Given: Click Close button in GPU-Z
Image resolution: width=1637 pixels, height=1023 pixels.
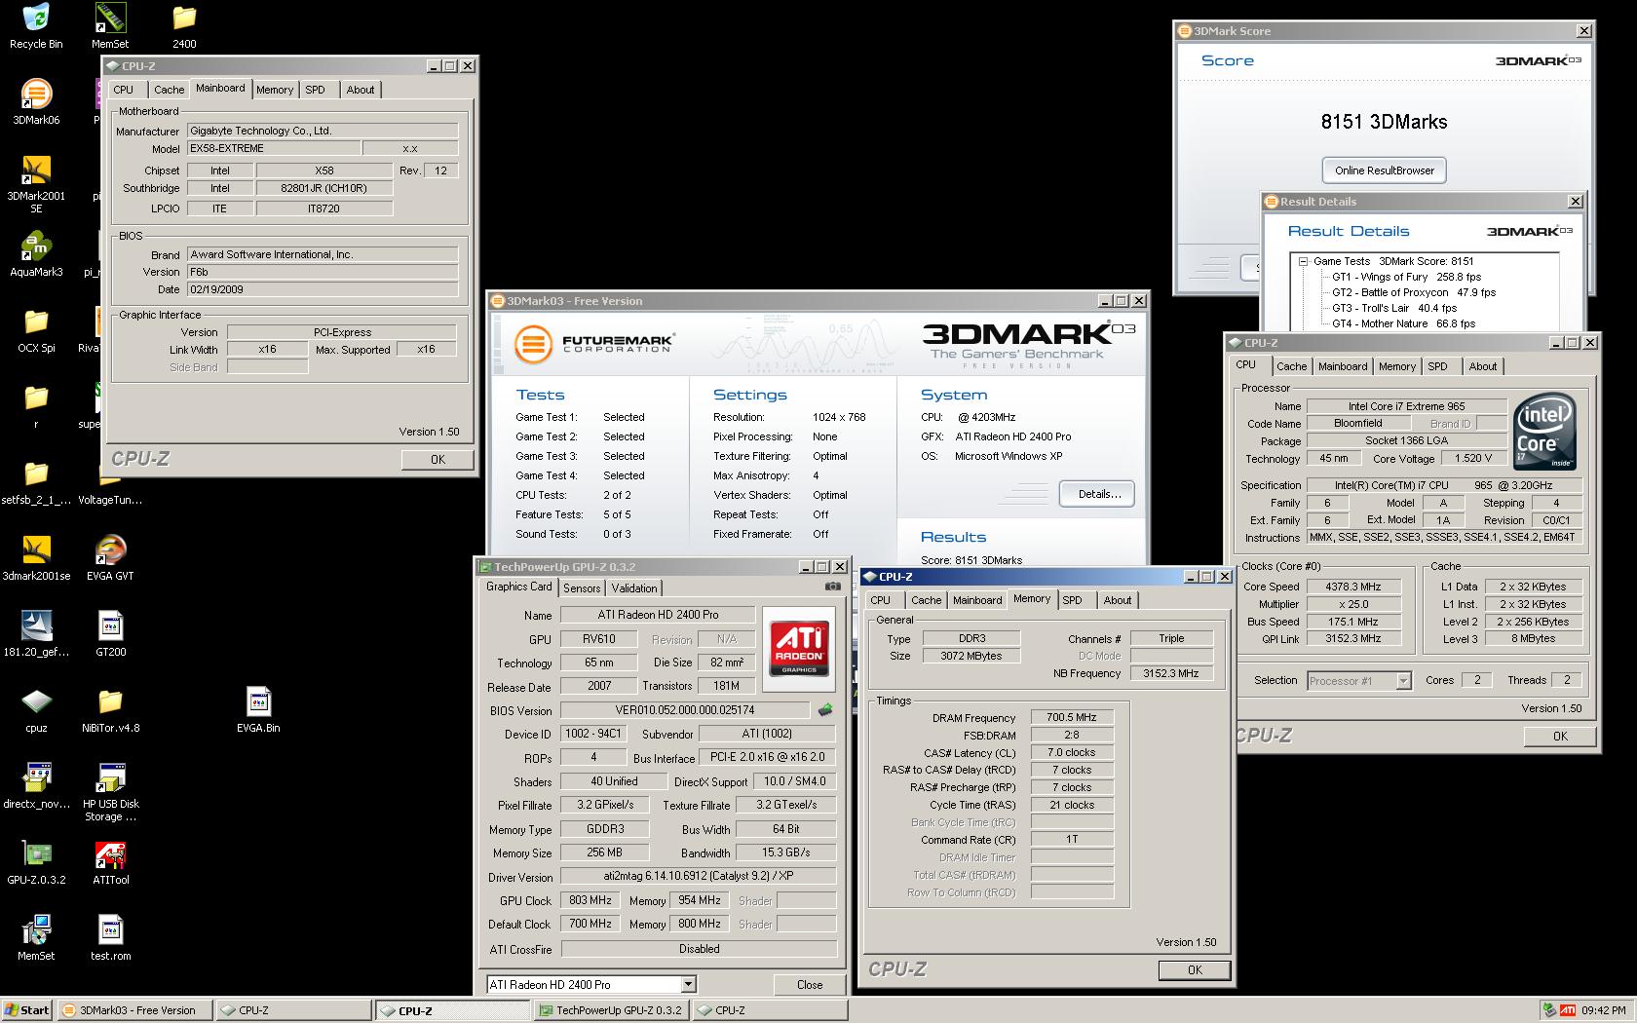Looking at the screenshot, I should (810, 985).
